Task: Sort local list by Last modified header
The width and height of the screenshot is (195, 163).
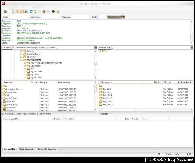Action: tap(68, 82)
